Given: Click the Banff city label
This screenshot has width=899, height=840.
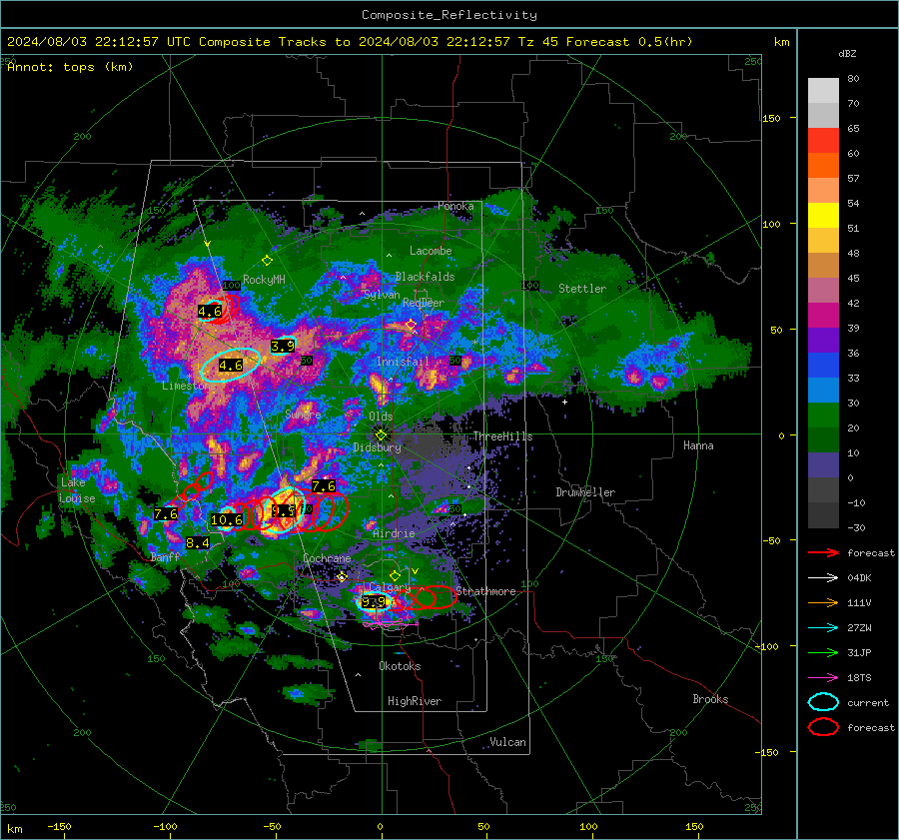Looking at the screenshot, I should [x=165, y=557].
